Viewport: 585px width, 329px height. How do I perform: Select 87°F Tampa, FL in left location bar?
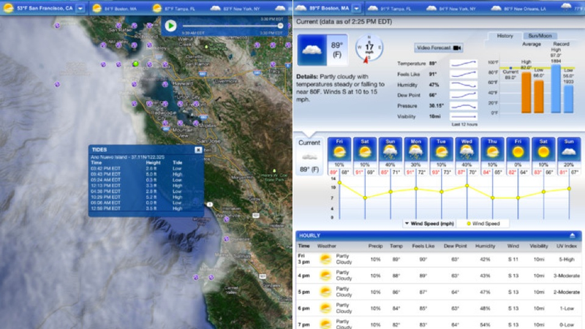174,8
